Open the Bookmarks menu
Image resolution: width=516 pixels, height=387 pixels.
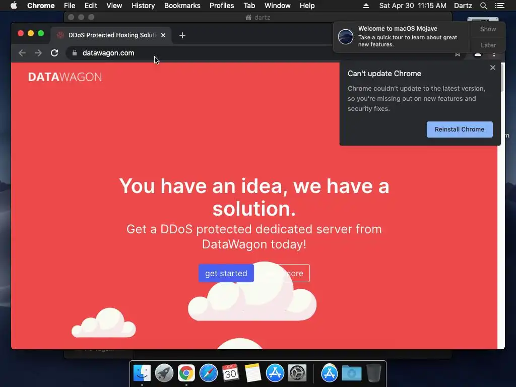coord(182,6)
